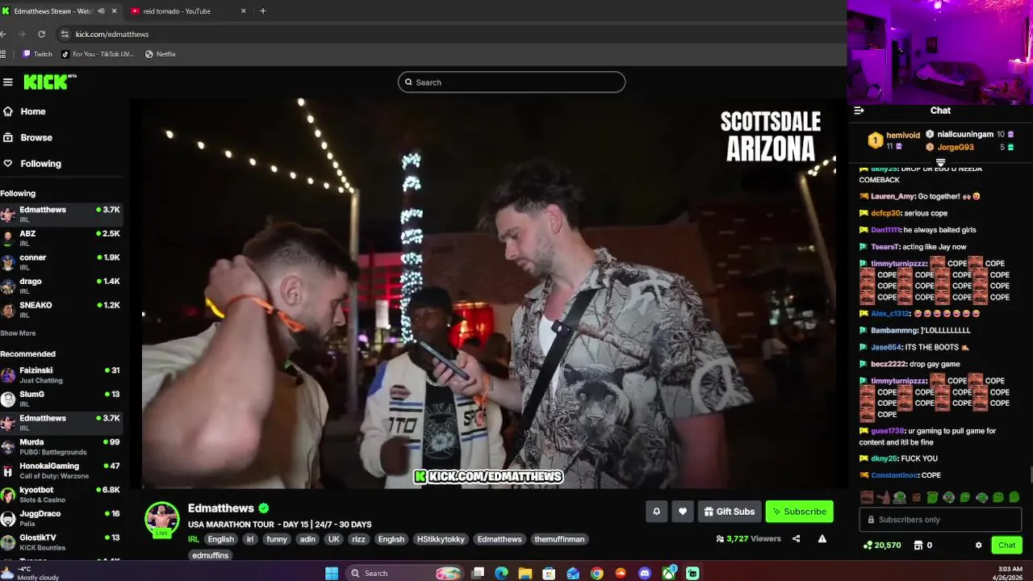Image resolution: width=1033 pixels, height=581 pixels.
Task: Open the SlumG recommended channel
Action: click(x=61, y=399)
